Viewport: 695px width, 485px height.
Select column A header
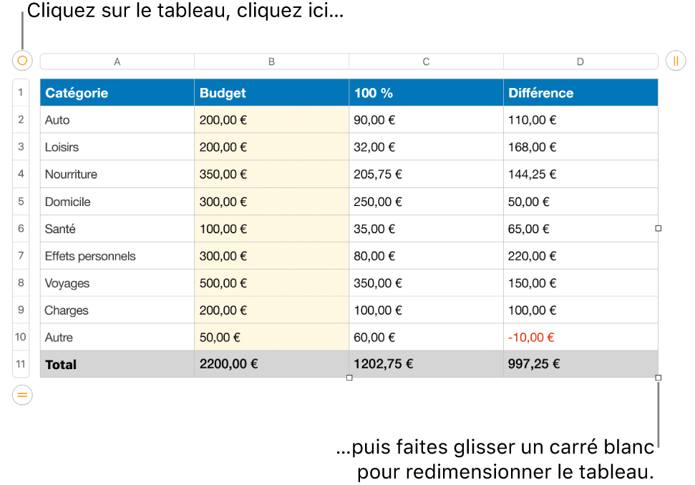click(117, 62)
